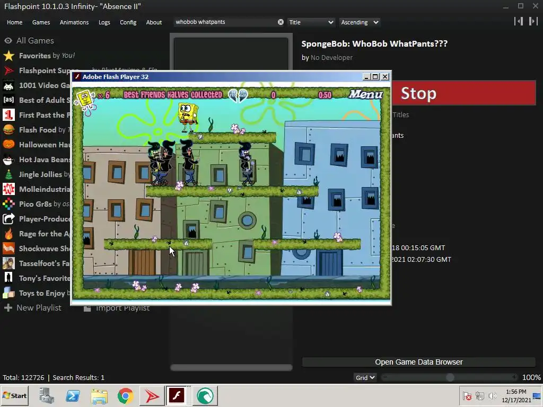Click the 0:50 game timer

(325, 95)
